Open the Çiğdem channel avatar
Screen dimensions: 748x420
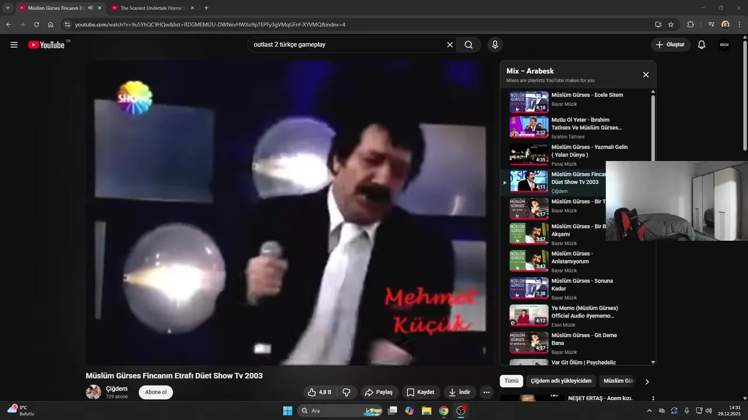pos(93,392)
